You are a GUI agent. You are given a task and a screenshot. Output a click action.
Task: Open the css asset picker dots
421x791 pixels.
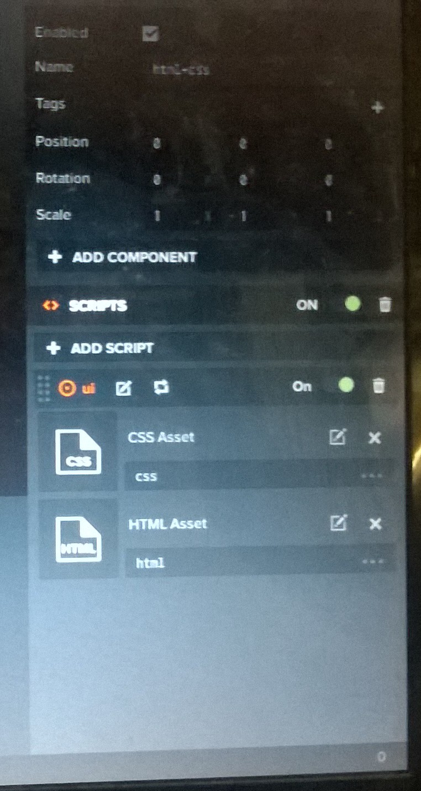tap(372, 476)
